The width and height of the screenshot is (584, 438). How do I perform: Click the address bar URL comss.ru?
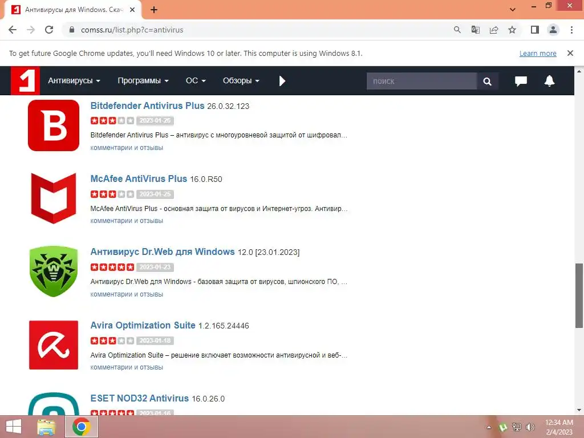point(132,30)
